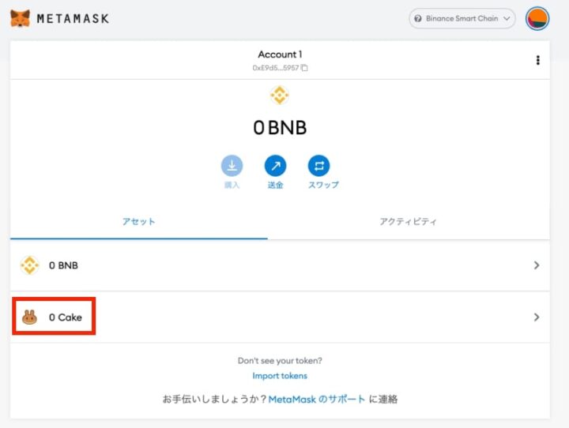Click the large BNB logo above balance
The height and width of the screenshot is (428, 569).
(279, 96)
